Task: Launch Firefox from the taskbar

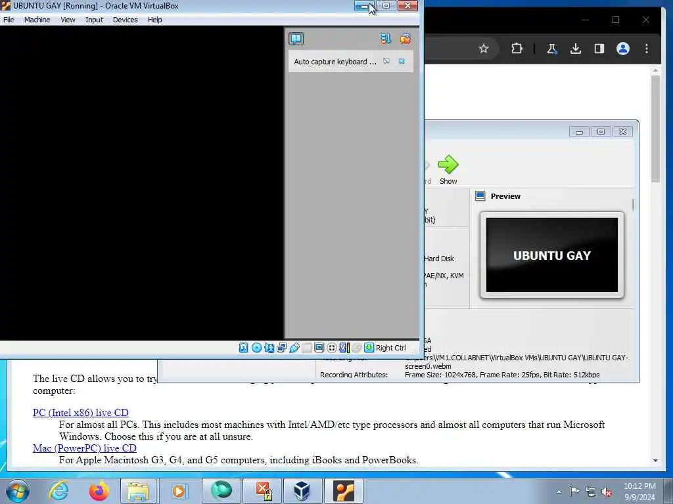Action: 99,491
